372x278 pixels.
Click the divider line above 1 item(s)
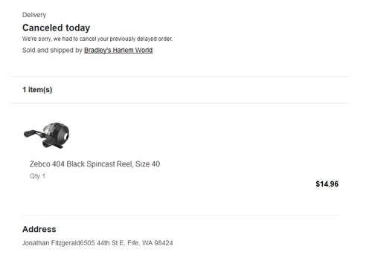(x=181, y=77)
